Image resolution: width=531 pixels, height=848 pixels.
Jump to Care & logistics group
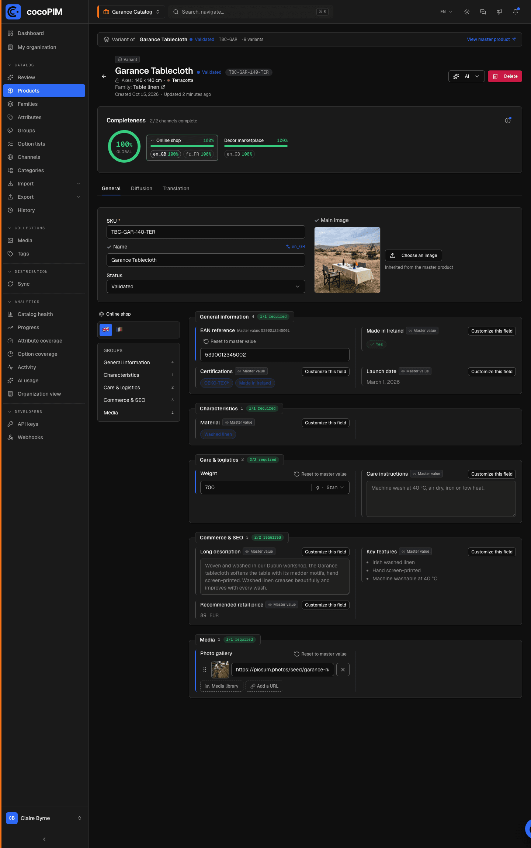click(x=139, y=387)
